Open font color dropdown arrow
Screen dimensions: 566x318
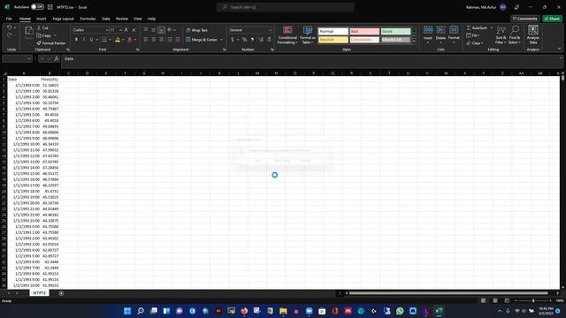click(135, 40)
